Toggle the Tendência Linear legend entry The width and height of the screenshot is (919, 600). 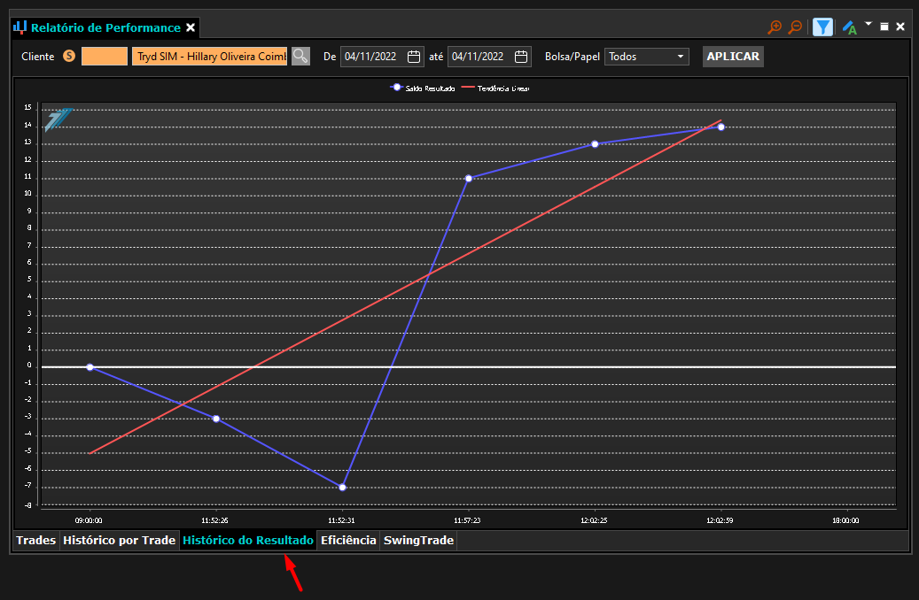(496, 88)
